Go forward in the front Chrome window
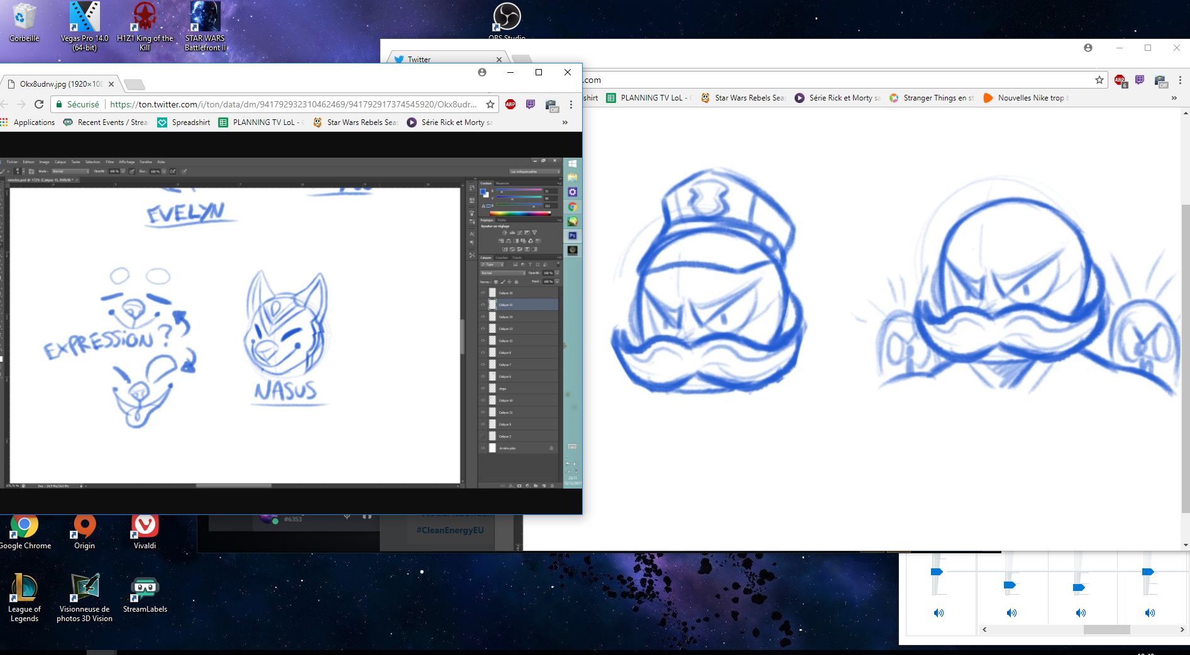 pos(21,104)
